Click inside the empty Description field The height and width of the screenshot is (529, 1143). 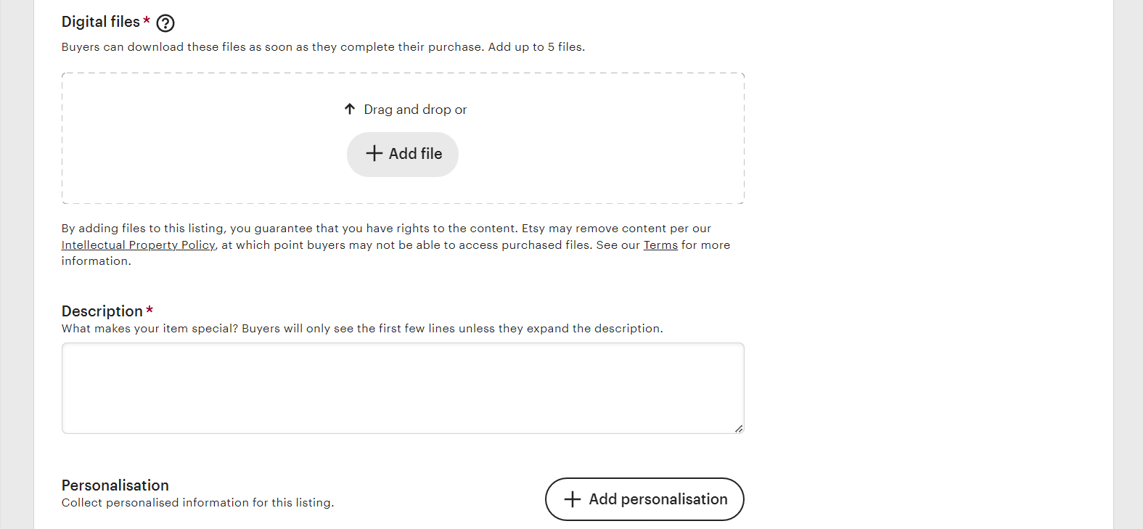coord(402,387)
